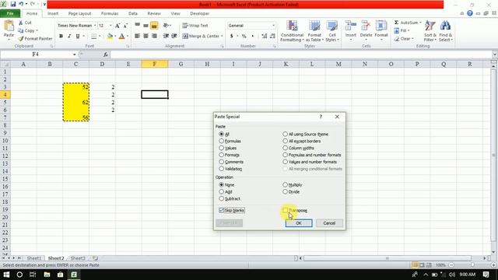Click the formula bar input field

coord(300,54)
